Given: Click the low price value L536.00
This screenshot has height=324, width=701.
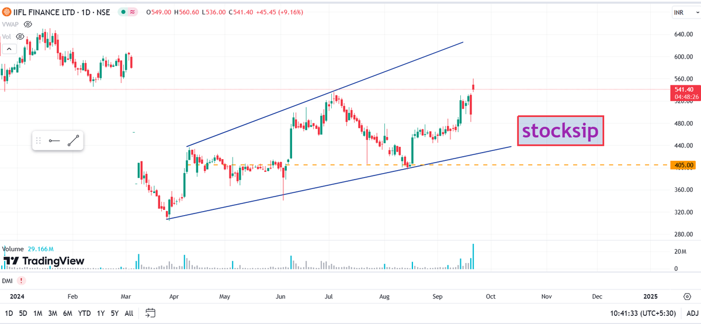Looking at the screenshot, I should pyautogui.click(x=215, y=11).
